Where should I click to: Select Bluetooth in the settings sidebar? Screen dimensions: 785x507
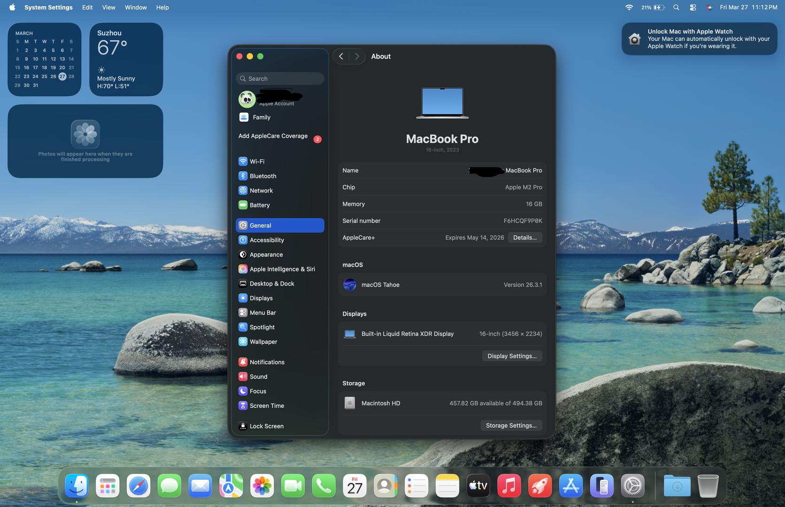click(x=262, y=176)
